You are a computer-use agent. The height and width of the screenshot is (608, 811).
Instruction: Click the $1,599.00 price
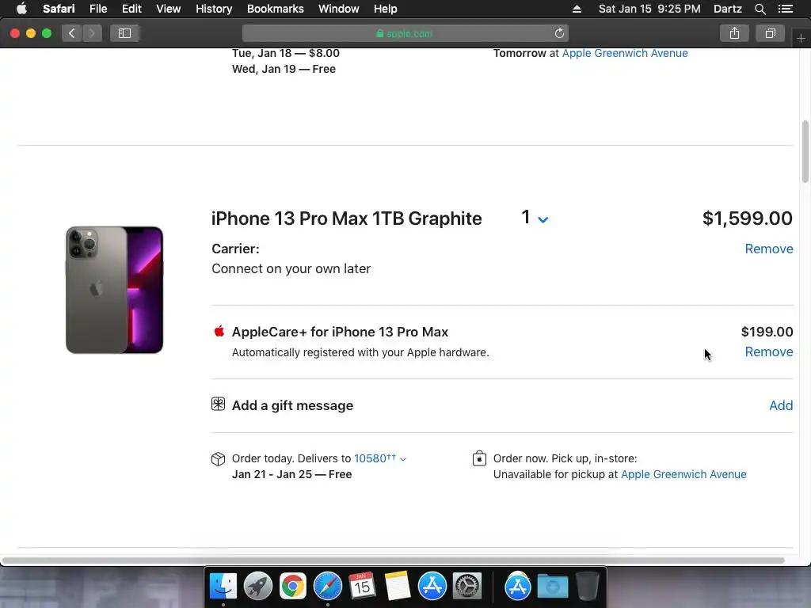click(x=747, y=218)
